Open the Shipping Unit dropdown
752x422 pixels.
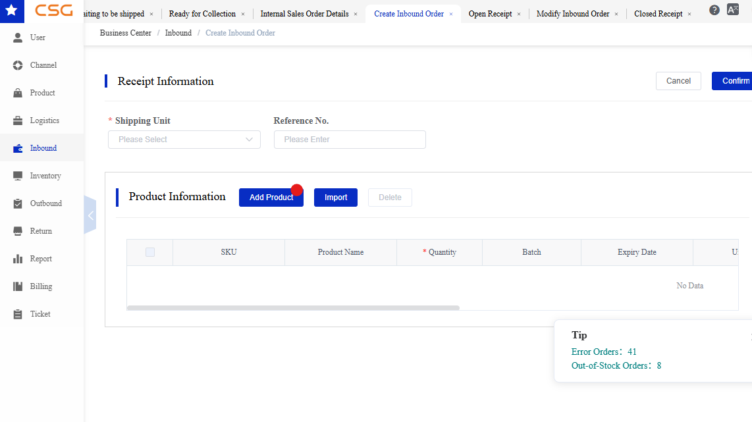pos(184,140)
